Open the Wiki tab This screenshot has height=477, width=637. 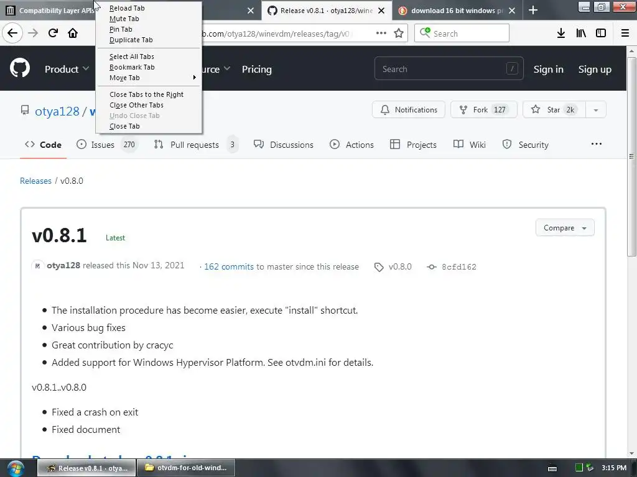tap(470, 145)
